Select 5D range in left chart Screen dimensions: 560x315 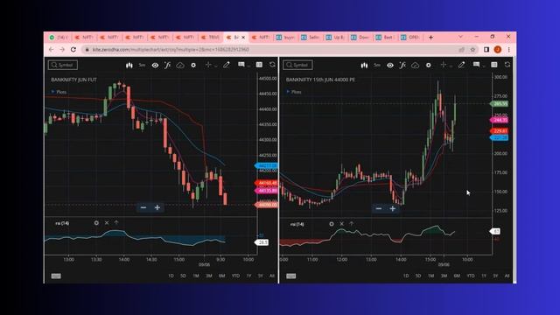pos(183,276)
